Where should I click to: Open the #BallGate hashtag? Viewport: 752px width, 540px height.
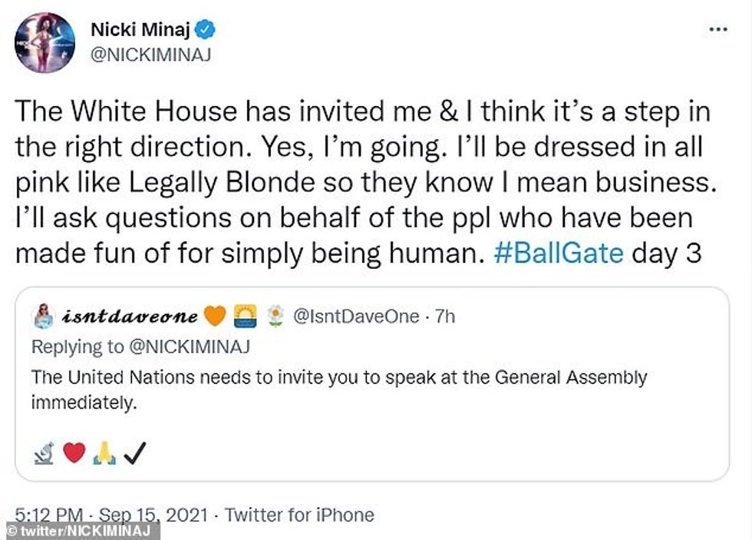point(559,253)
